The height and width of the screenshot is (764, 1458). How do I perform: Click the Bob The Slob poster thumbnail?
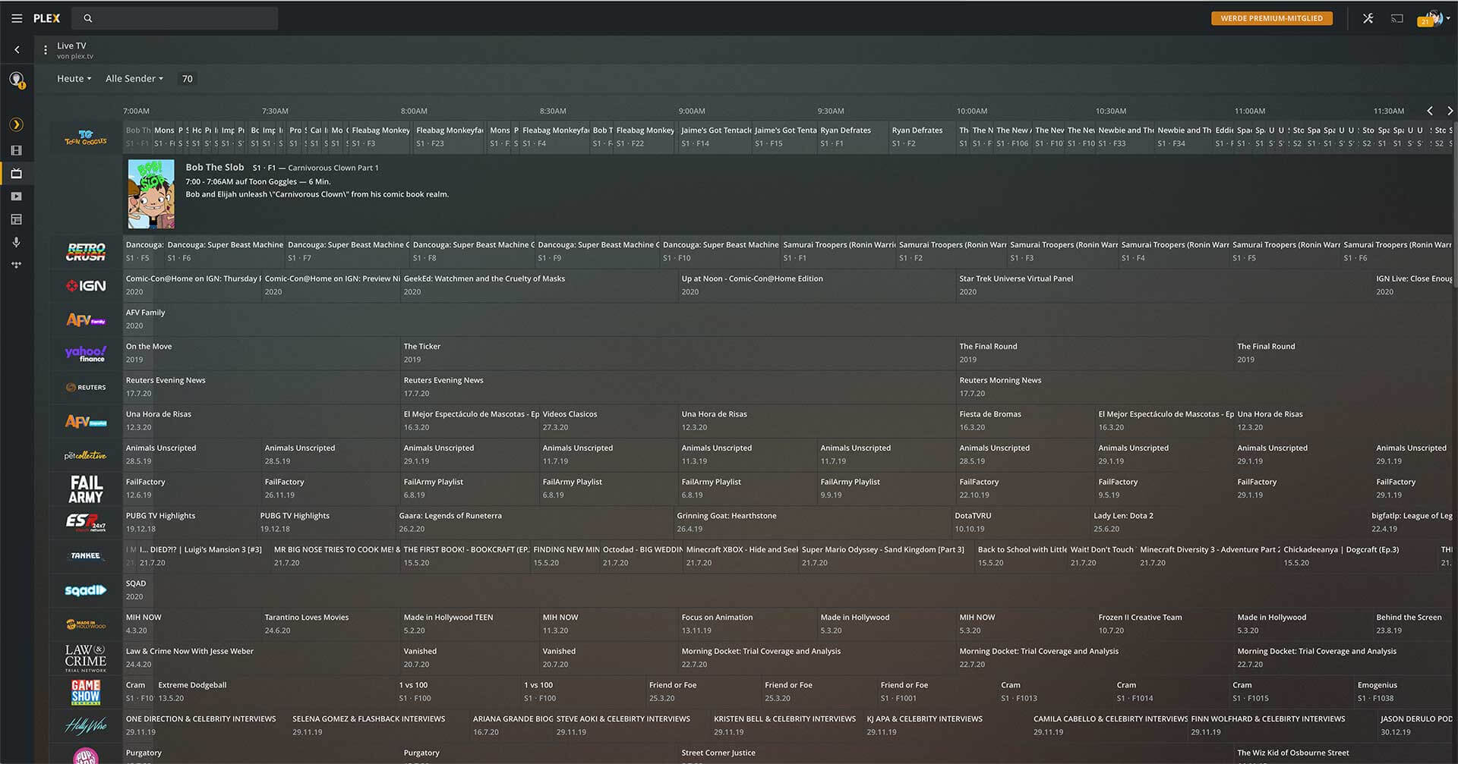point(151,193)
